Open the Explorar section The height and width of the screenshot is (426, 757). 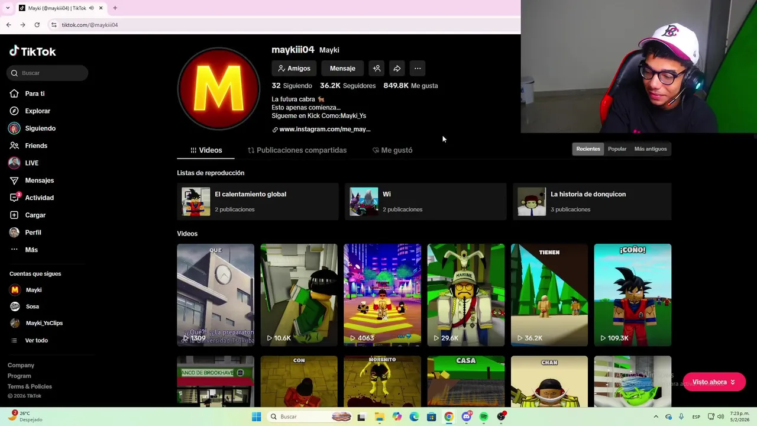[x=37, y=111]
